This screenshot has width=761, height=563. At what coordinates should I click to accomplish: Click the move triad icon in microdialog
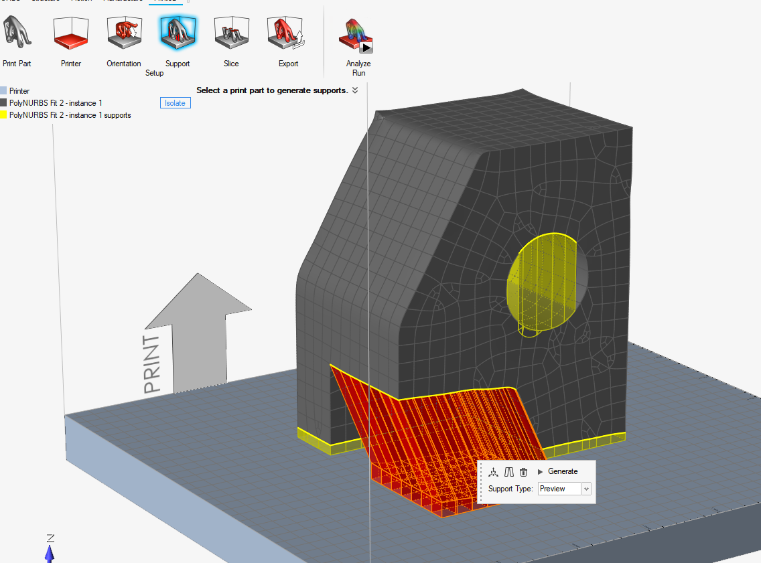[493, 472]
